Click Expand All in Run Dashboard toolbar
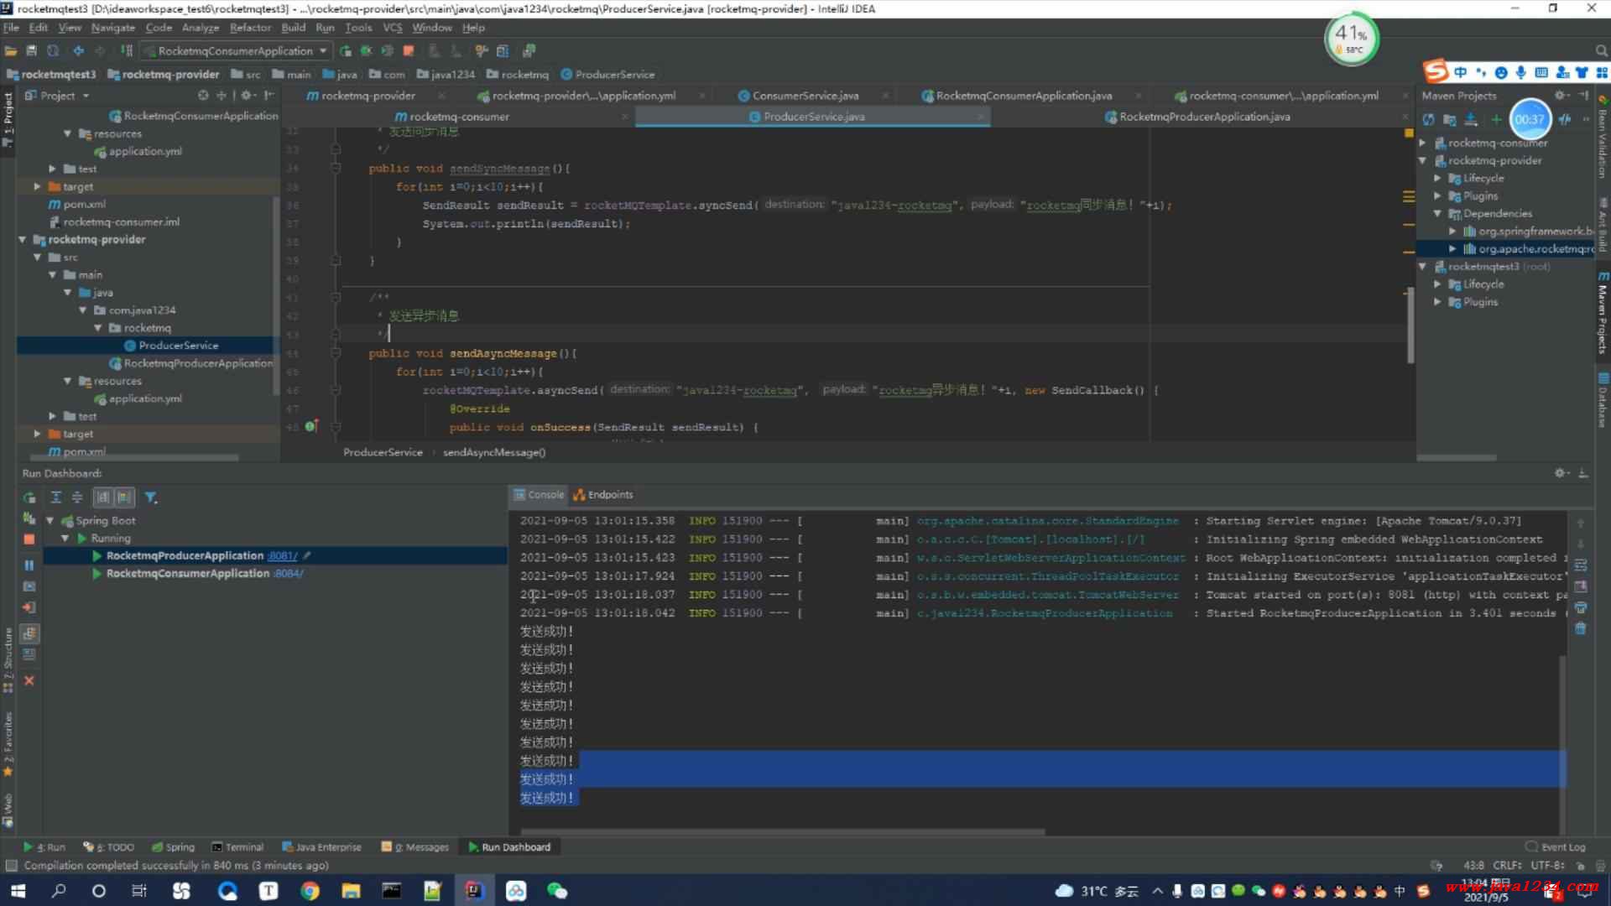 tap(56, 497)
